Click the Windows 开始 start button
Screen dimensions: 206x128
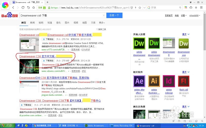tap(8, 125)
